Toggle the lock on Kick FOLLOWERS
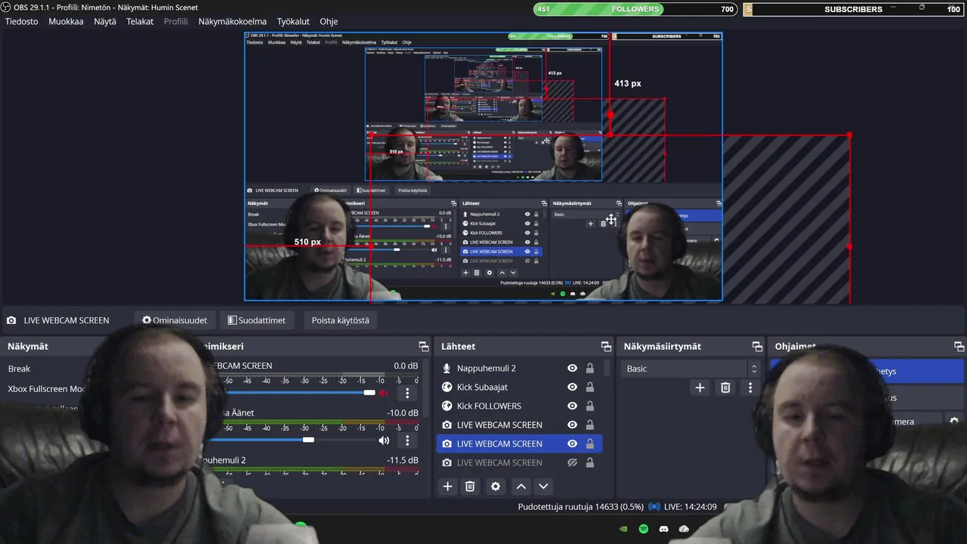Viewport: 967px width, 544px height. click(x=590, y=406)
